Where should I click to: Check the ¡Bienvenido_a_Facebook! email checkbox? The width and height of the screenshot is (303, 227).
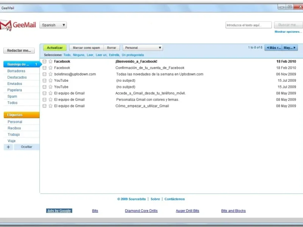44,61
